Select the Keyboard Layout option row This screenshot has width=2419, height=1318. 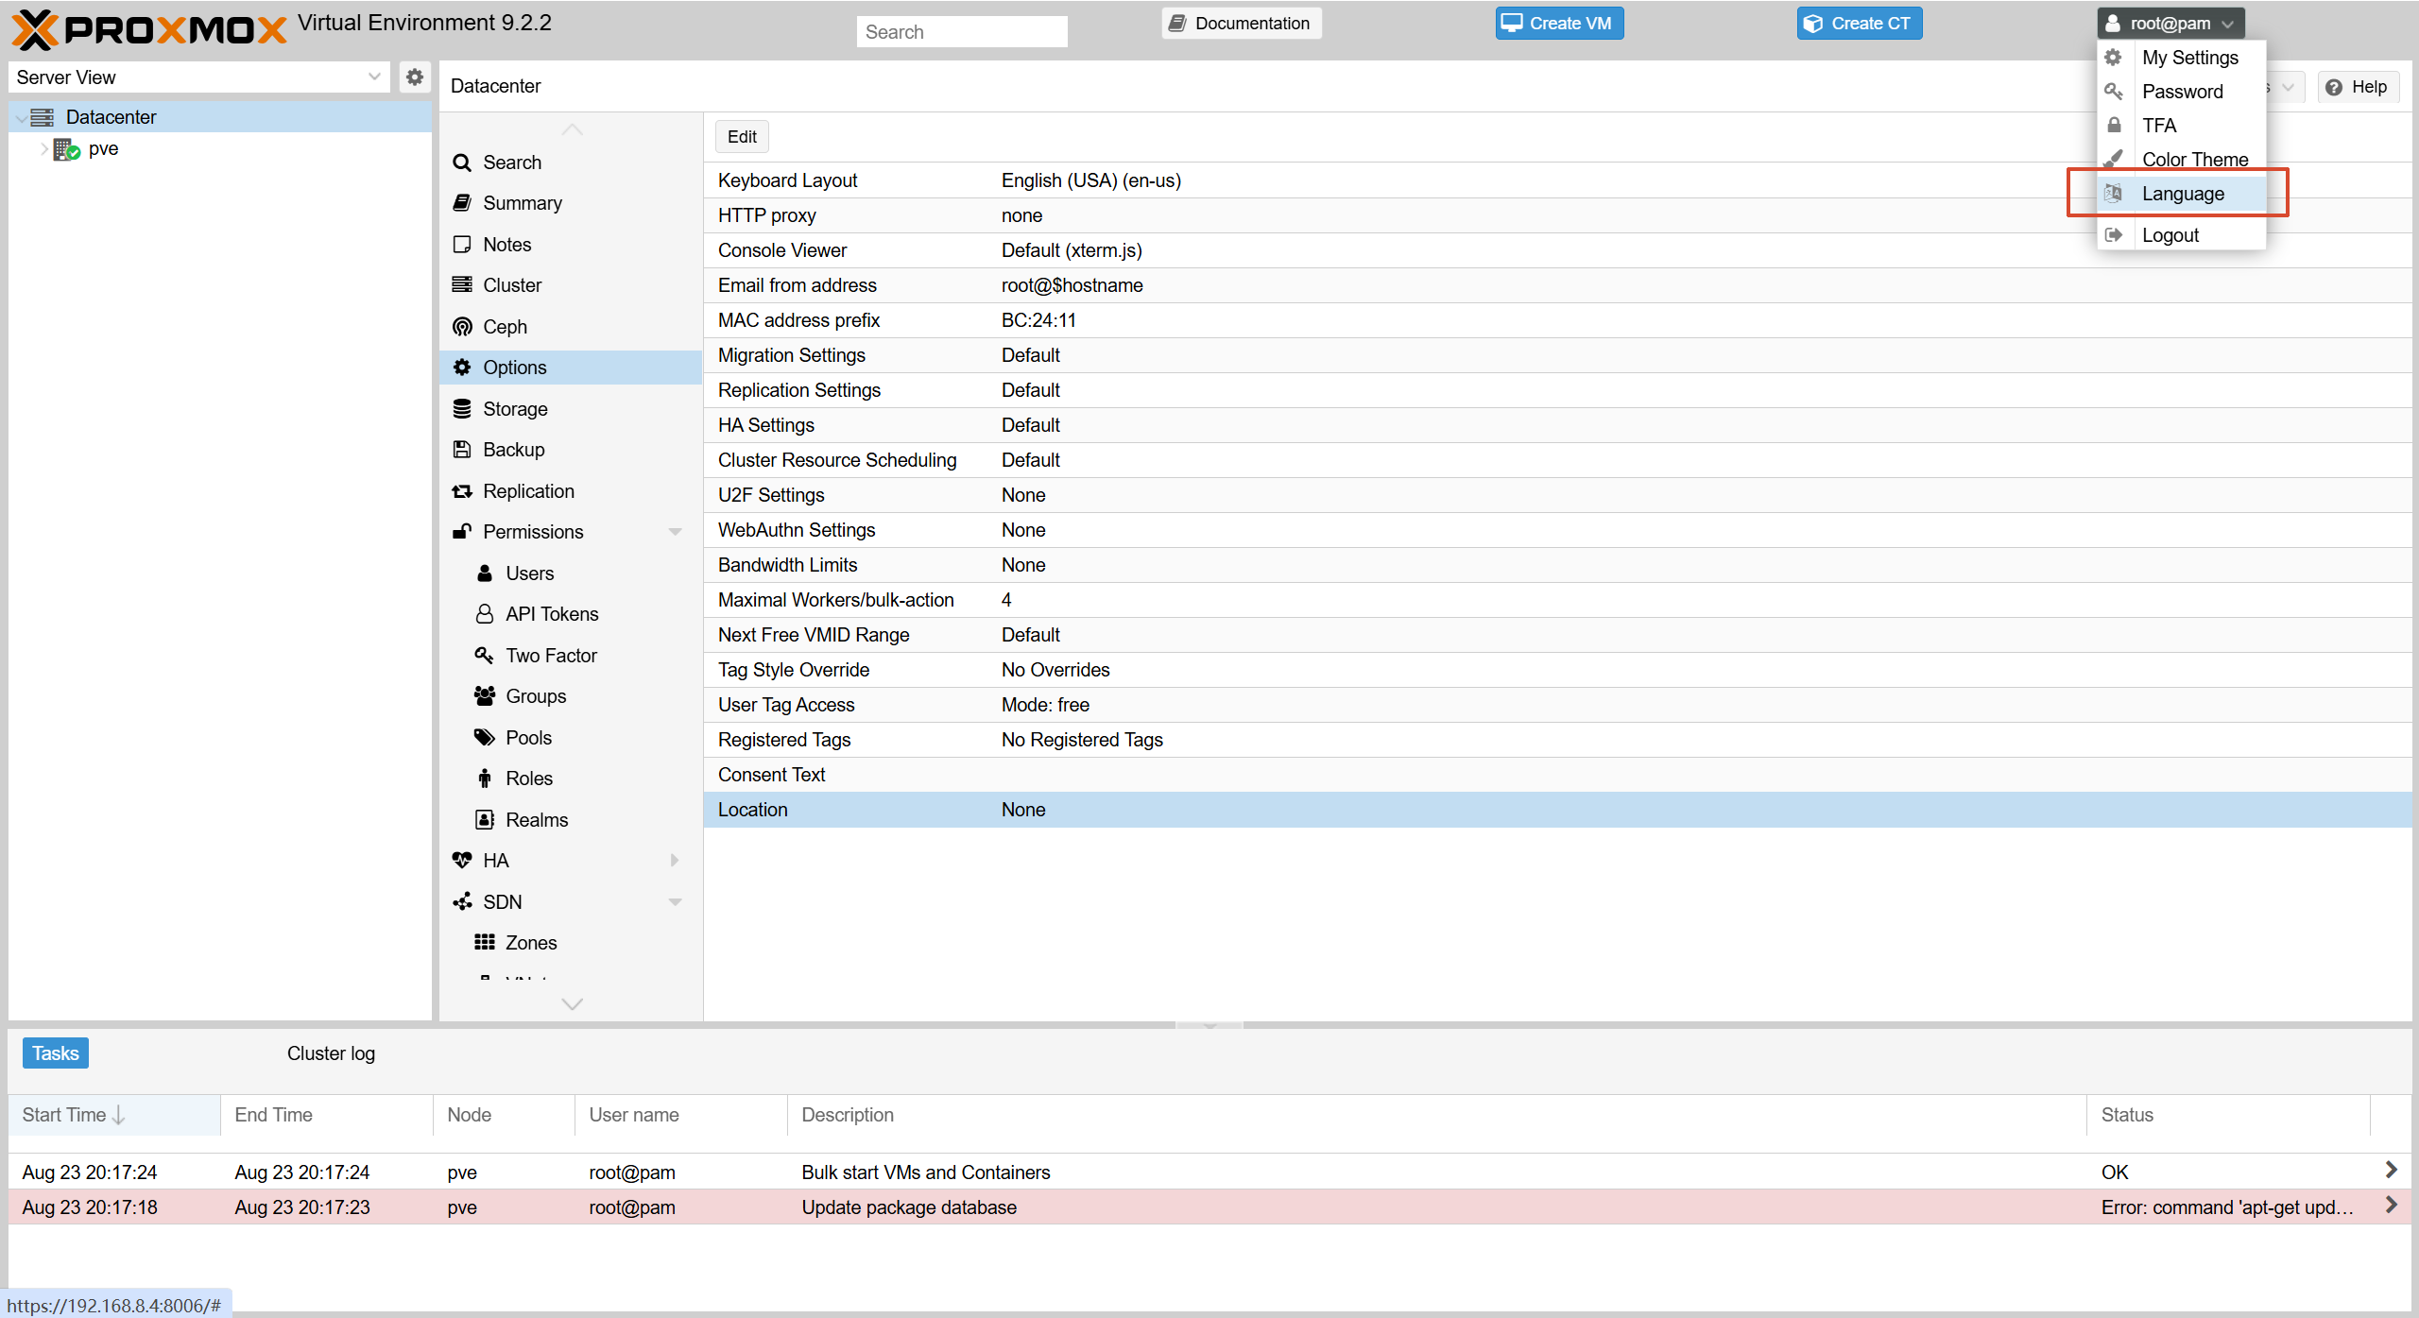pyautogui.click(x=1557, y=180)
